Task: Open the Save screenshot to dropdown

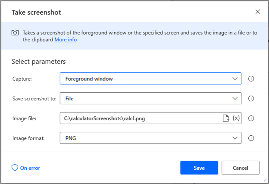Action: 150,98
